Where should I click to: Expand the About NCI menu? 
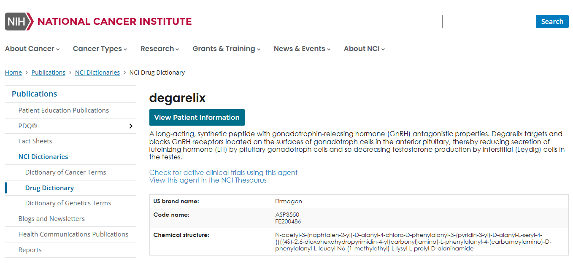coord(383,49)
